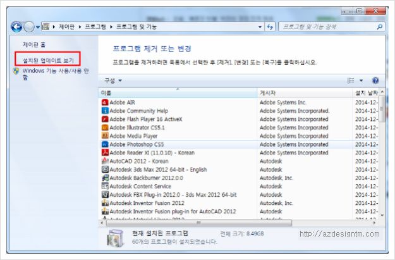The image size is (395, 260).
Task: Click the AutoCAD 2012 - Korean icon
Action: click(x=105, y=161)
